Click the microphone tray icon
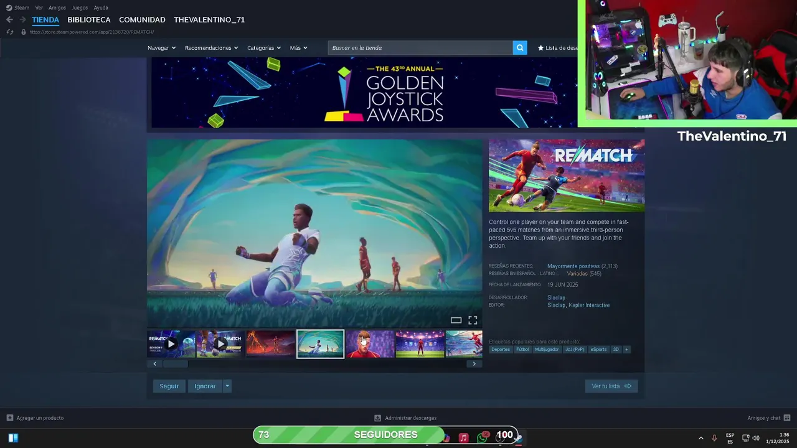This screenshot has width=797, height=448. click(x=714, y=438)
